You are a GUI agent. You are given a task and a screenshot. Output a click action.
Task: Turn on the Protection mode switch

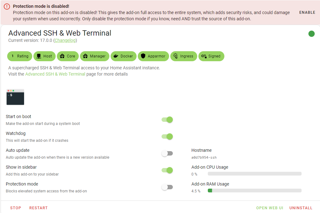(x=167, y=187)
